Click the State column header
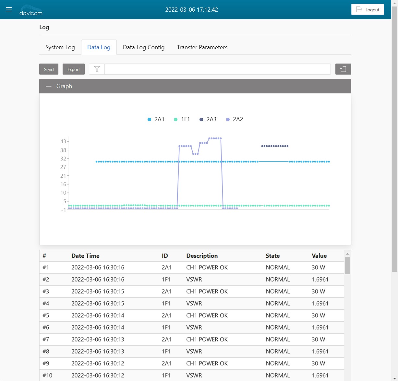The image size is (398, 381). click(x=272, y=256)
